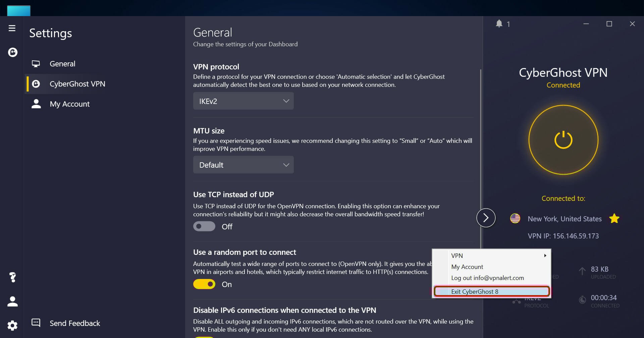The height and width of the screenshot is (338, 644).
Task: Click the clock icon beside connected time
Action: point(583,299)
